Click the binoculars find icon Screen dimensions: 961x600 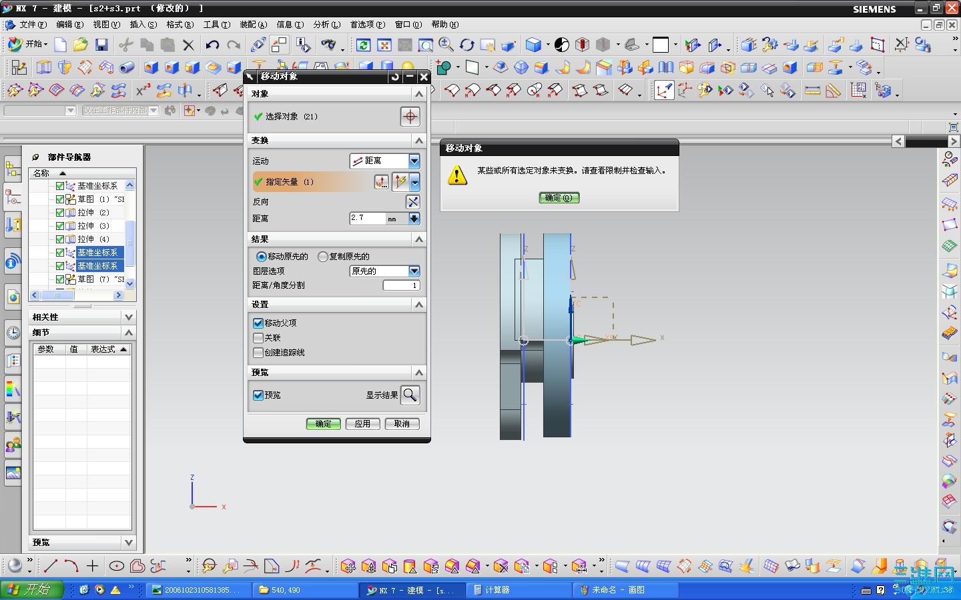tap(328, 45)
